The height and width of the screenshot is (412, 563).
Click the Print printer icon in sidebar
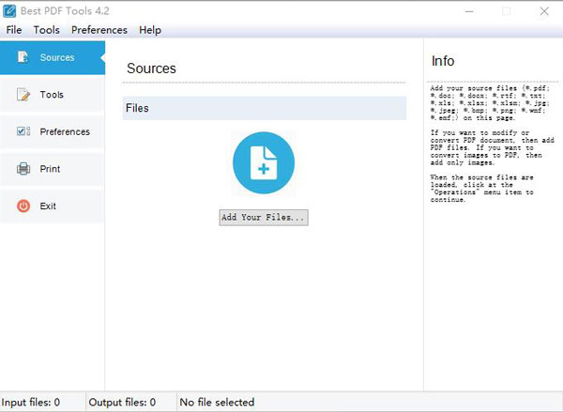tap(23, 169)
